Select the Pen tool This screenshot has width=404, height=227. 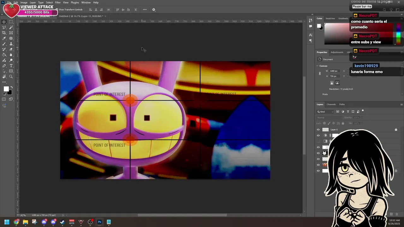pos(4,66)
